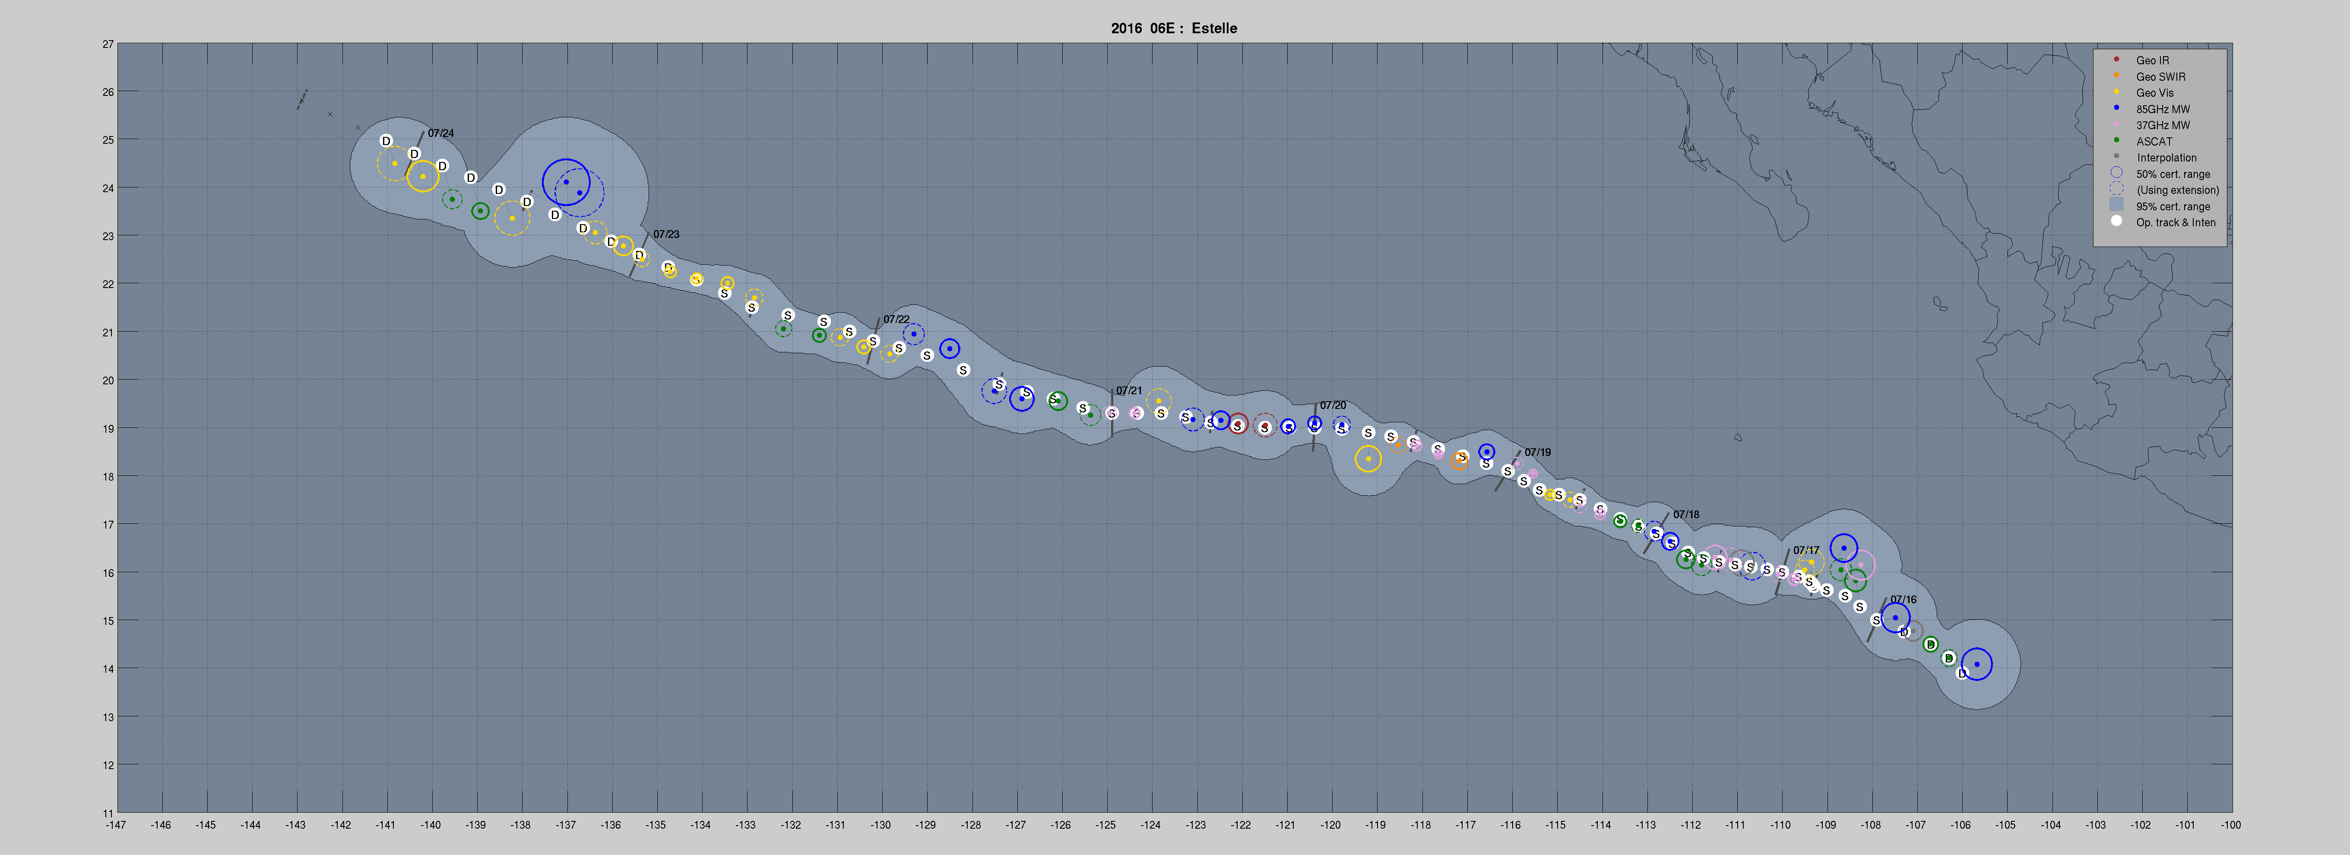The height and width of the screenshot is (855, 2350).
Task: Click the 07/23 date marker label
Action: (666, 234)
